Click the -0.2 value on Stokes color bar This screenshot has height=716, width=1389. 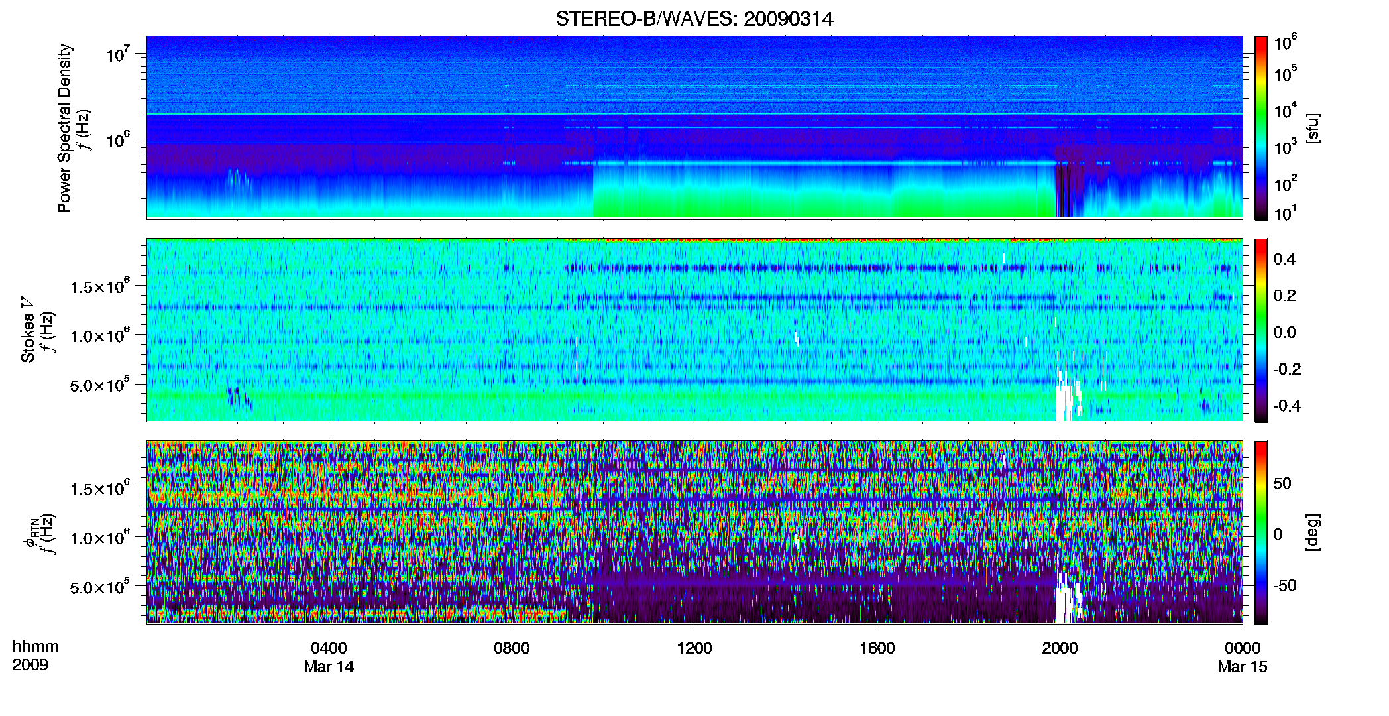click(1287, 369)
